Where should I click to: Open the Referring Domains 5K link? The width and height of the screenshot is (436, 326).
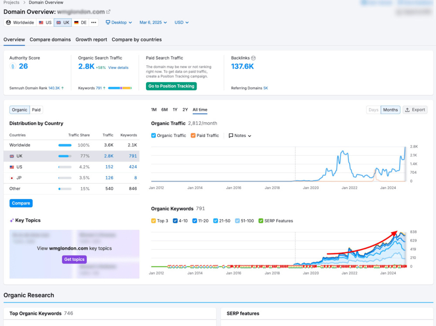pyautogui.click(x=266, y=88)
